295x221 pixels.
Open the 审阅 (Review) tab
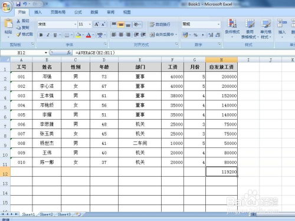pyautogui.click(x=110, y=12)
